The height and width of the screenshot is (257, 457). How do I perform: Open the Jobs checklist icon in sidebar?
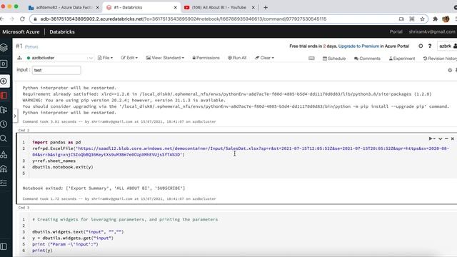(x=4, y=183)
